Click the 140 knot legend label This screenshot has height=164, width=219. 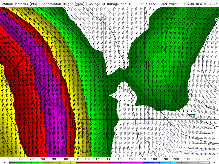click(x=109, y=159)
